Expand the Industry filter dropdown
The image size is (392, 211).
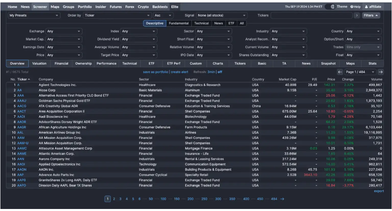coord(288,31)
